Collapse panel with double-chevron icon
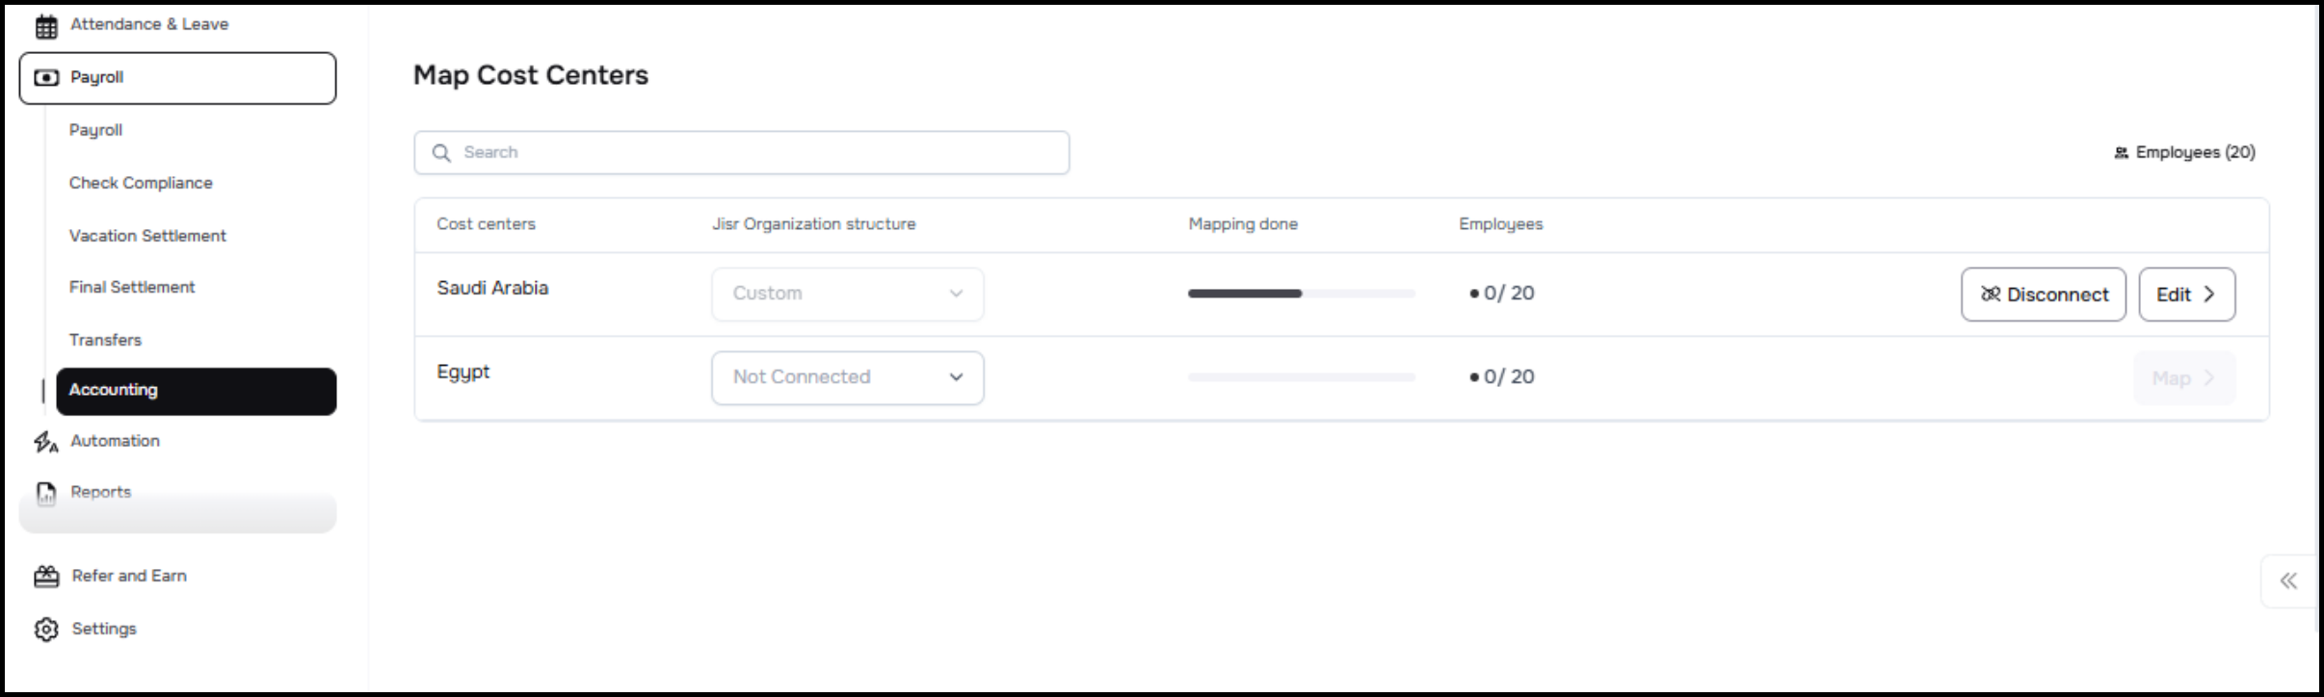2324x697 pixels. click(2288, 581)
